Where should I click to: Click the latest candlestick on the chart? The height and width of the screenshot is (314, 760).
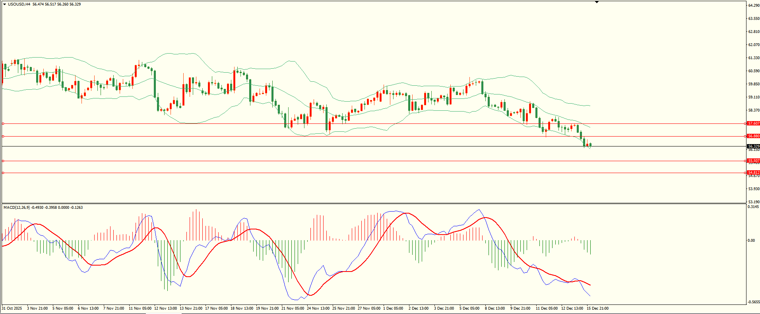coord(591,145)
